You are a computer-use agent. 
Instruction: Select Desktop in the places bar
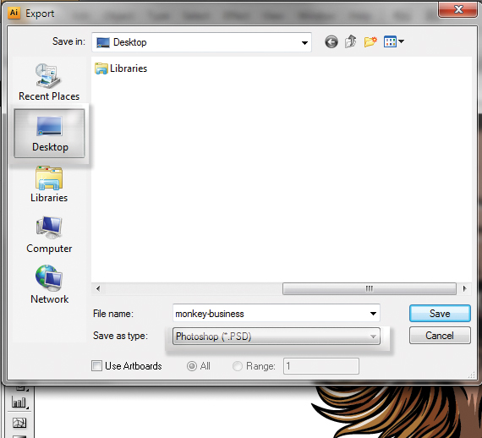(x=49, y=134)
